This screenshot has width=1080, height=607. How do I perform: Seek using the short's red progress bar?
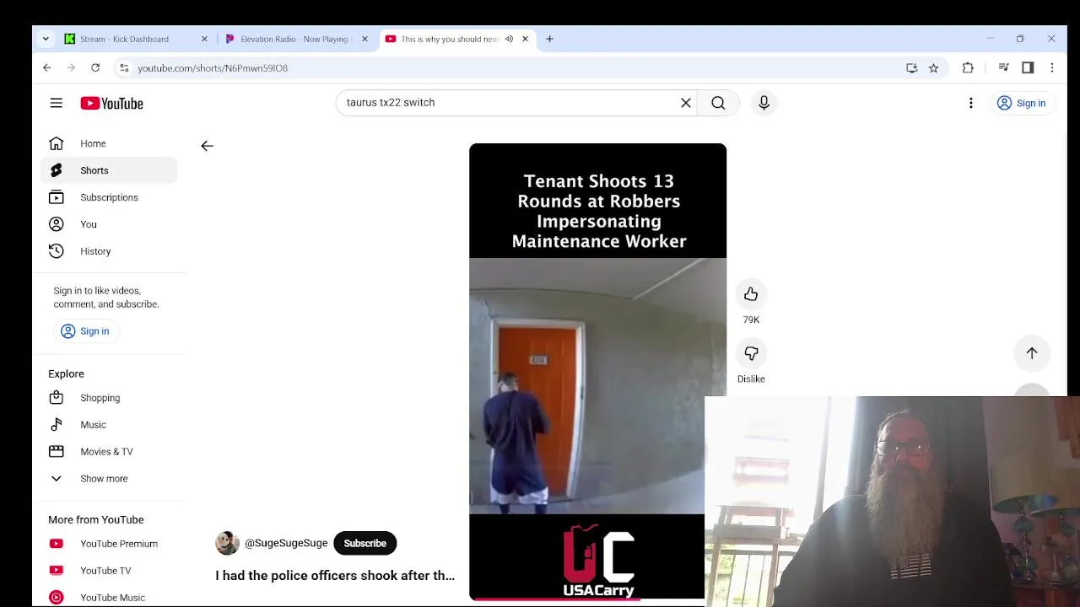point(586,599)
